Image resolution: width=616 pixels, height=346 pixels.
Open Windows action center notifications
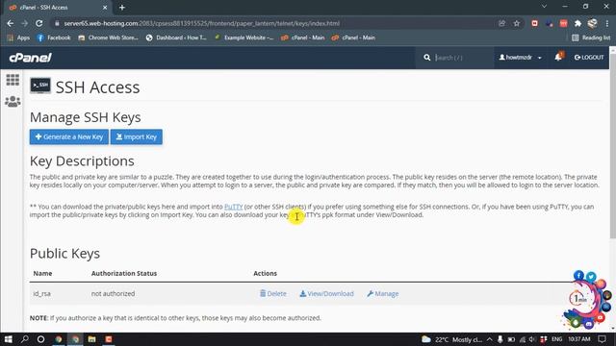pos(603,339)
